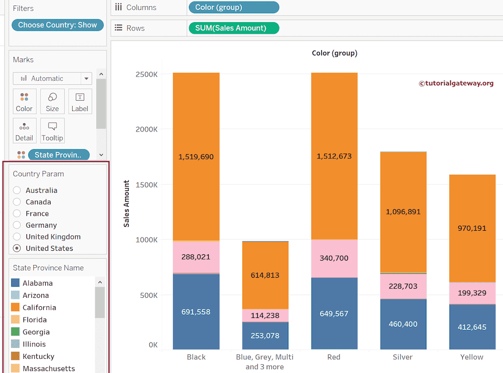The height and width of the screenshot is (373, 503).
Task: Click the Size button on the Marks card
Action: pyautogui.click(x=52, y=101)
